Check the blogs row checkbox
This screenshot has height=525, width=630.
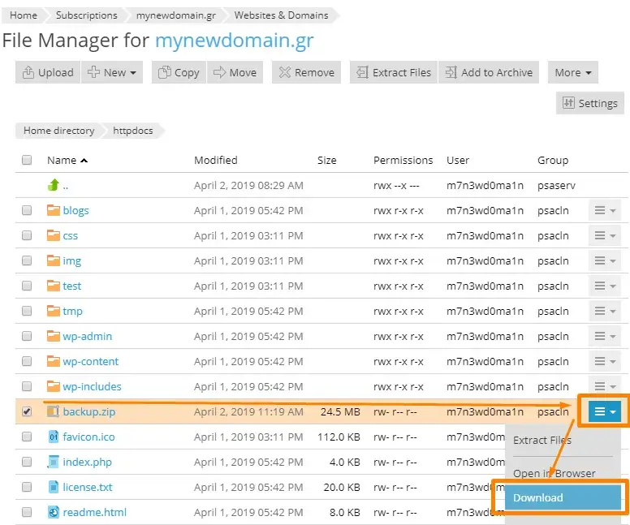(x=27, y=210)
